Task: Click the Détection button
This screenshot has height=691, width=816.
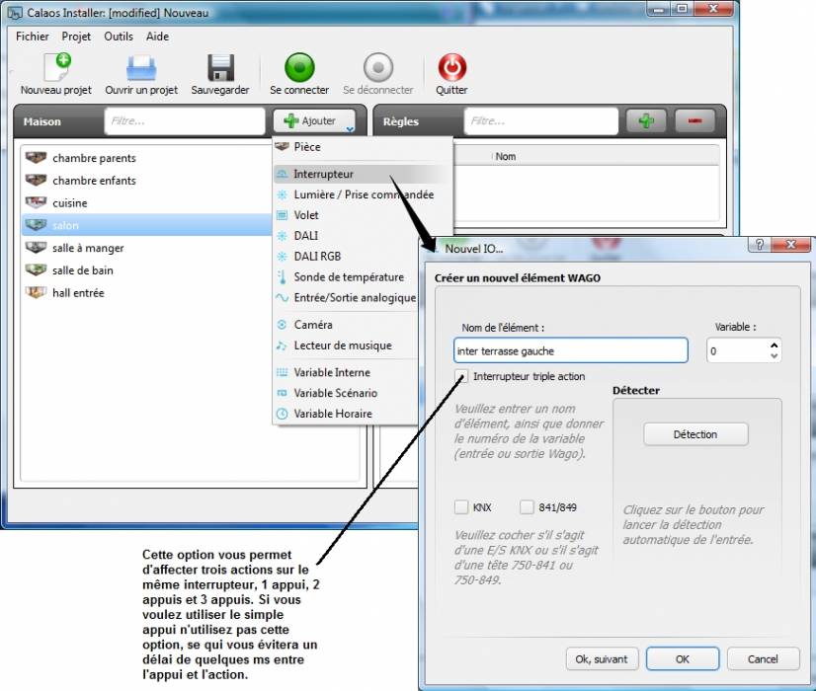Action: [x=695, y=434]
